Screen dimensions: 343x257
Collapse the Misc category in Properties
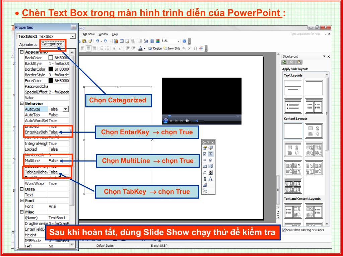(x=22, y=212)
